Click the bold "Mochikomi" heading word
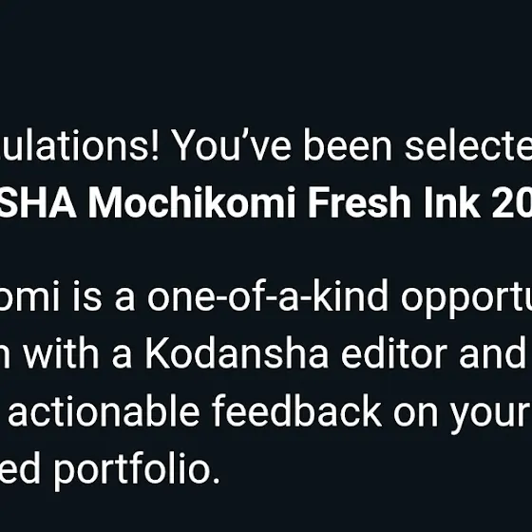Viewport: 532px width, 532px height. click(x=191, y=202)
